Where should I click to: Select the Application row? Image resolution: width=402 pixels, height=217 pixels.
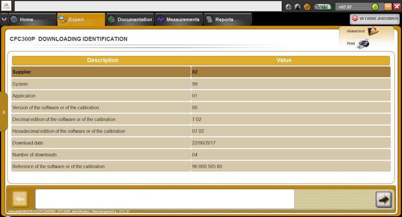(x=201, y=96)
